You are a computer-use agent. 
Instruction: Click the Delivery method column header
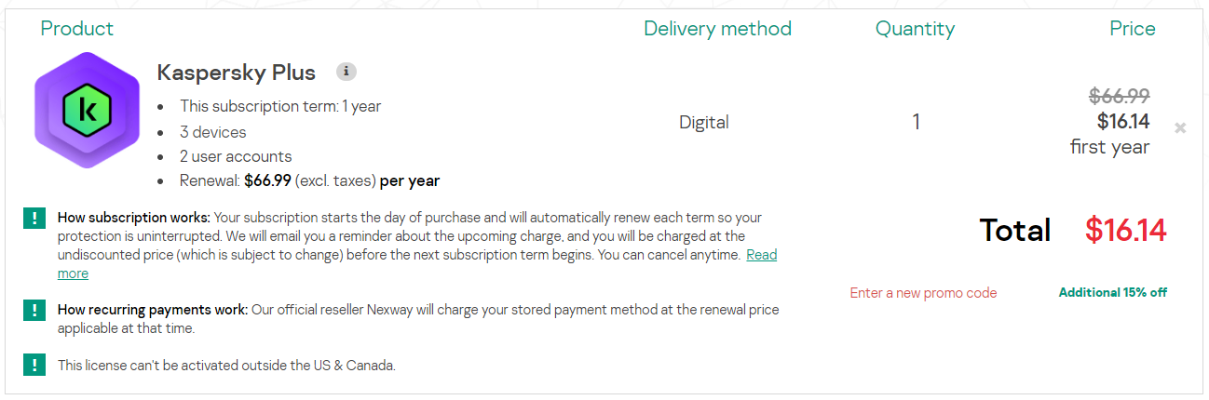[x=717, y=29]
